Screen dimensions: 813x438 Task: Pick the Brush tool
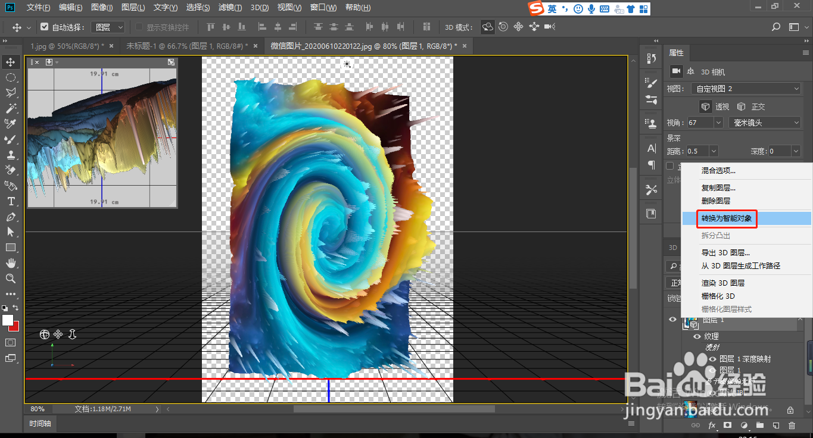click(x=11, y=139)
